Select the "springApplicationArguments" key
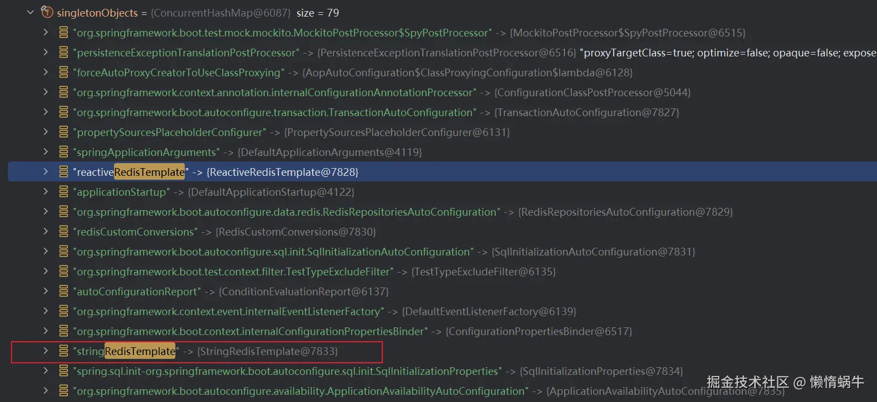 pyautogui.click(x=146, y=152)
